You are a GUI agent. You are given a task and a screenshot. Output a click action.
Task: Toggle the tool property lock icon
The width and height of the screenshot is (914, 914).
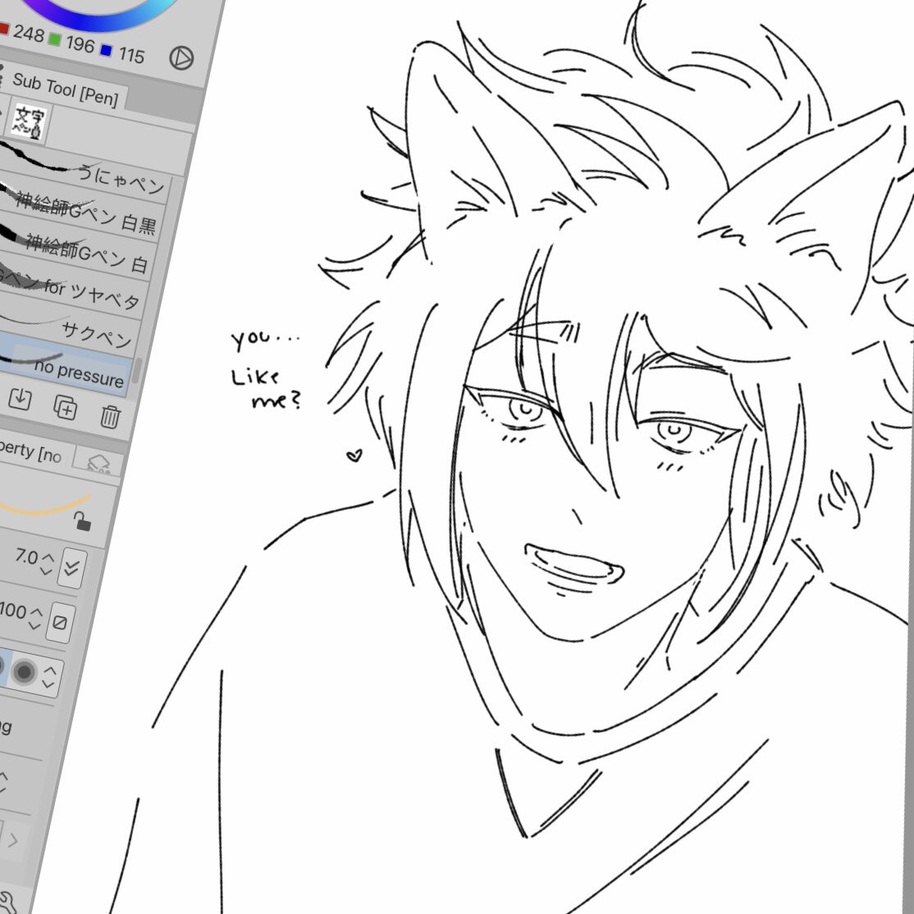coord(82,520)
